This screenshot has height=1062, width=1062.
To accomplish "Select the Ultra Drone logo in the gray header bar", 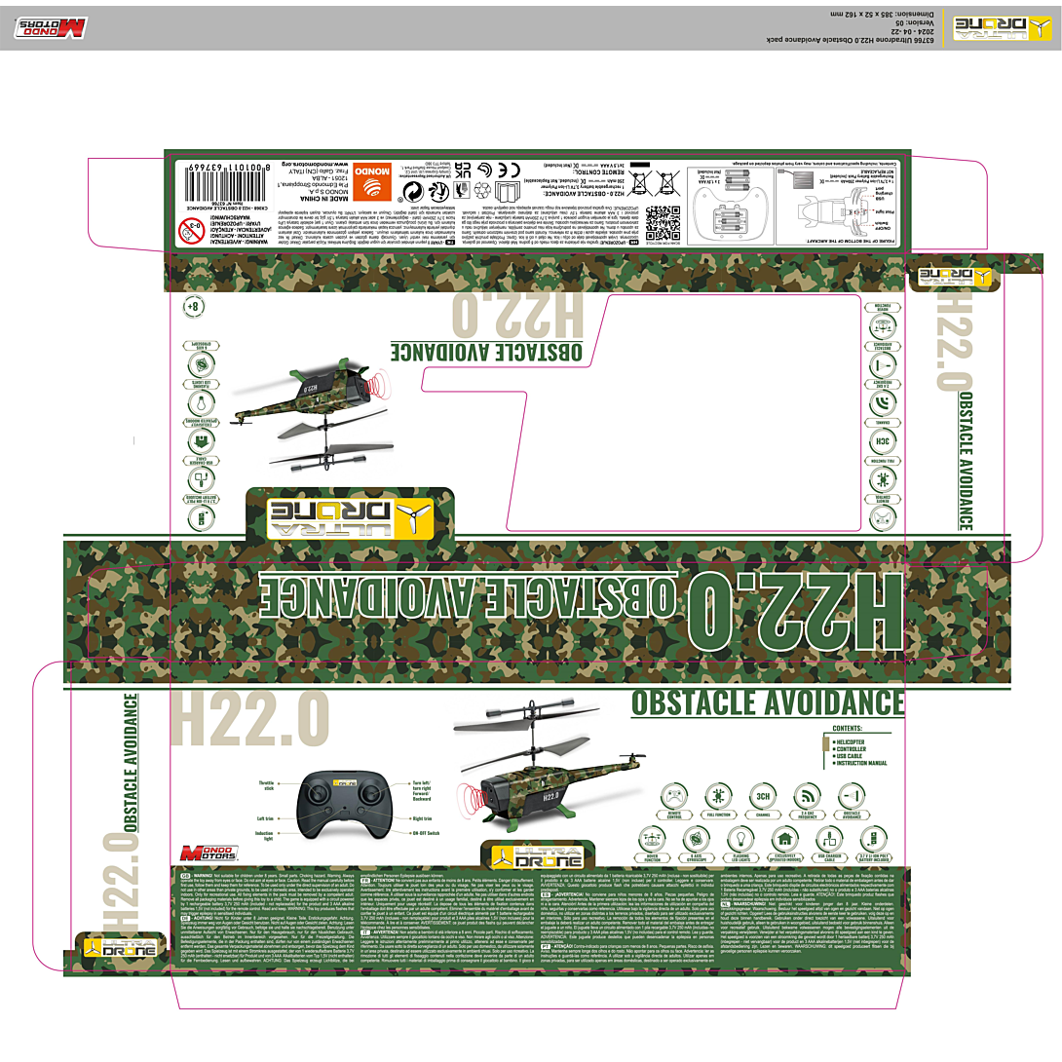I will point(1002,28).
